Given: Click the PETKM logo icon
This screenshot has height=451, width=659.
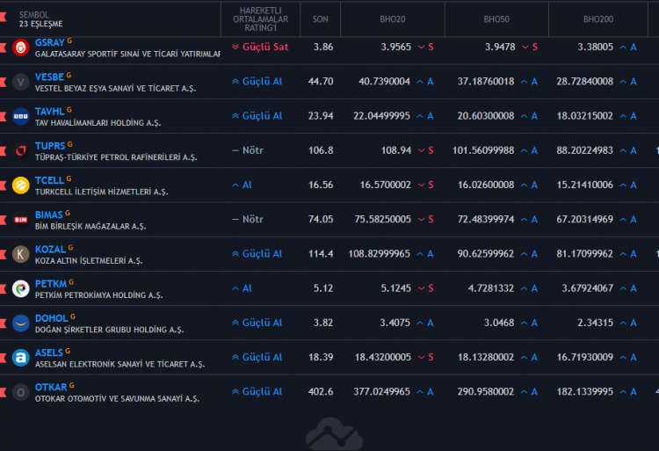Looking at the screenshot, I should tap(20, 288).
